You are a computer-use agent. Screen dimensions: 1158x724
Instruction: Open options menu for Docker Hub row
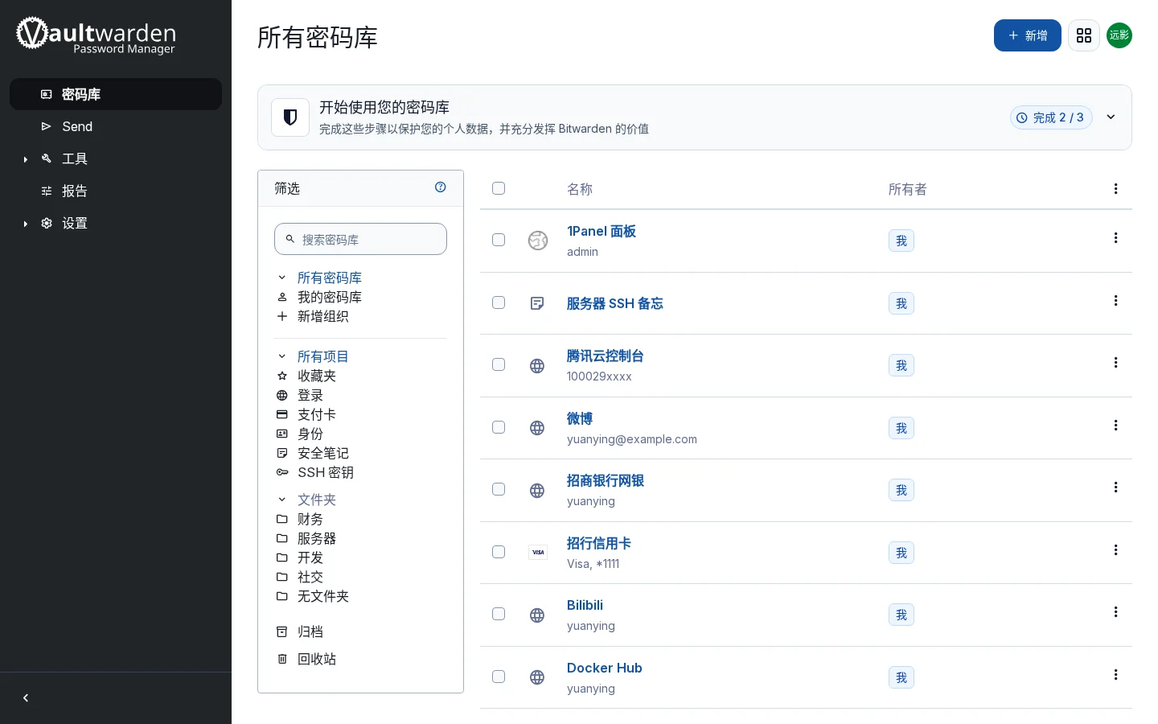(1115, 675)
